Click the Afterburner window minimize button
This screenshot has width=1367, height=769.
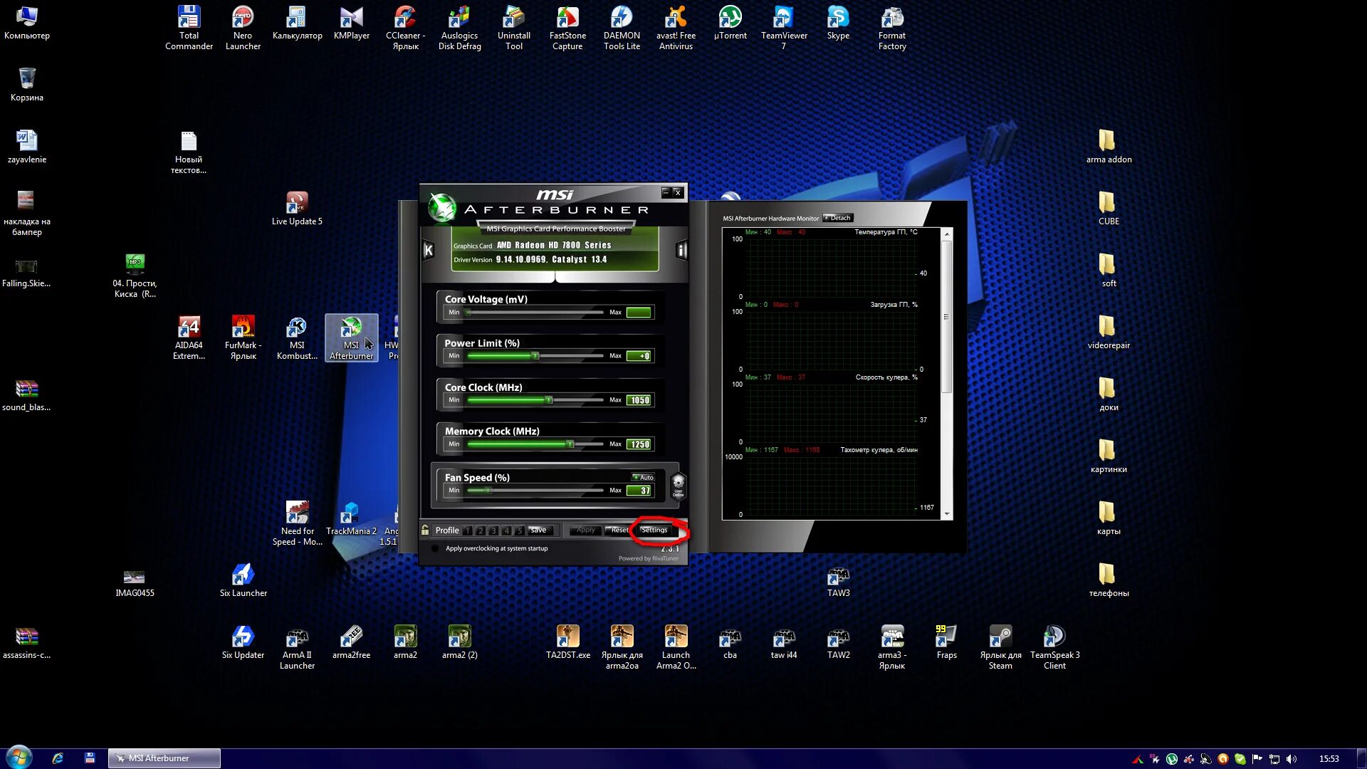pos(666,192)
